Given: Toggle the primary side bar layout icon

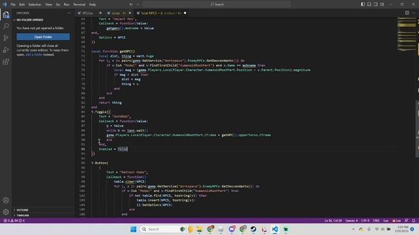Looking at the screenshot, I should tap(363, 5).
